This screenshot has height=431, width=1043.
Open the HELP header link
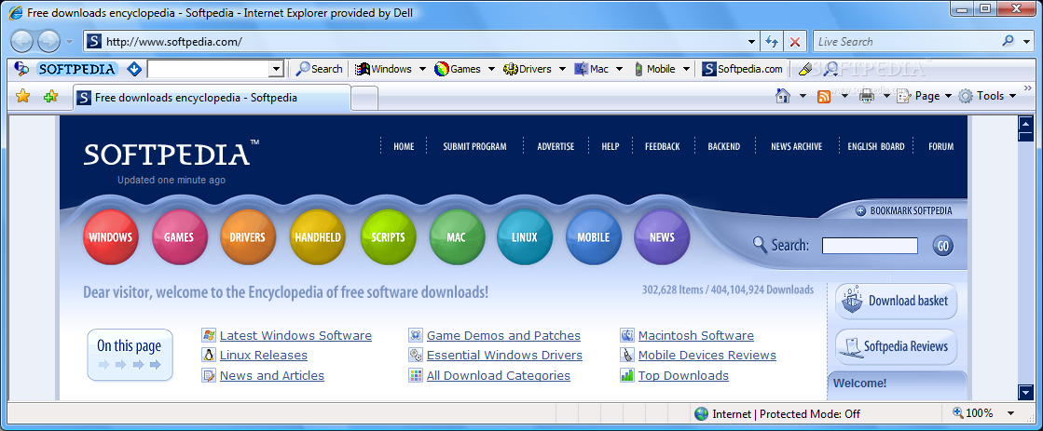coord(610,146)
